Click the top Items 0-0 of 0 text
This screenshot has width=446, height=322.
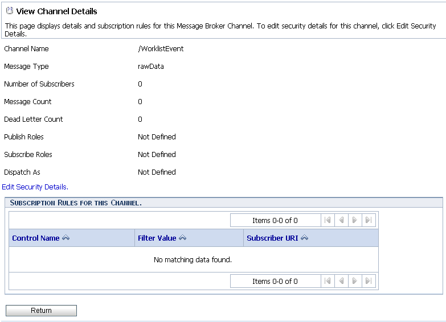pos(275,221)
